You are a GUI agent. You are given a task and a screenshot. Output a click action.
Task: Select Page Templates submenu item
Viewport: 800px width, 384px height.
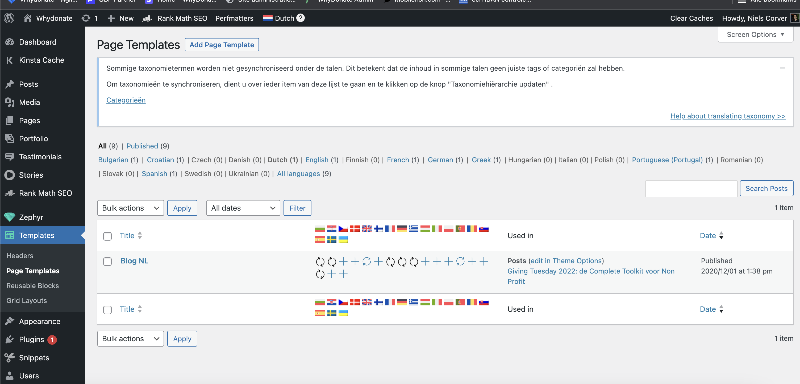tap(33, 271)
